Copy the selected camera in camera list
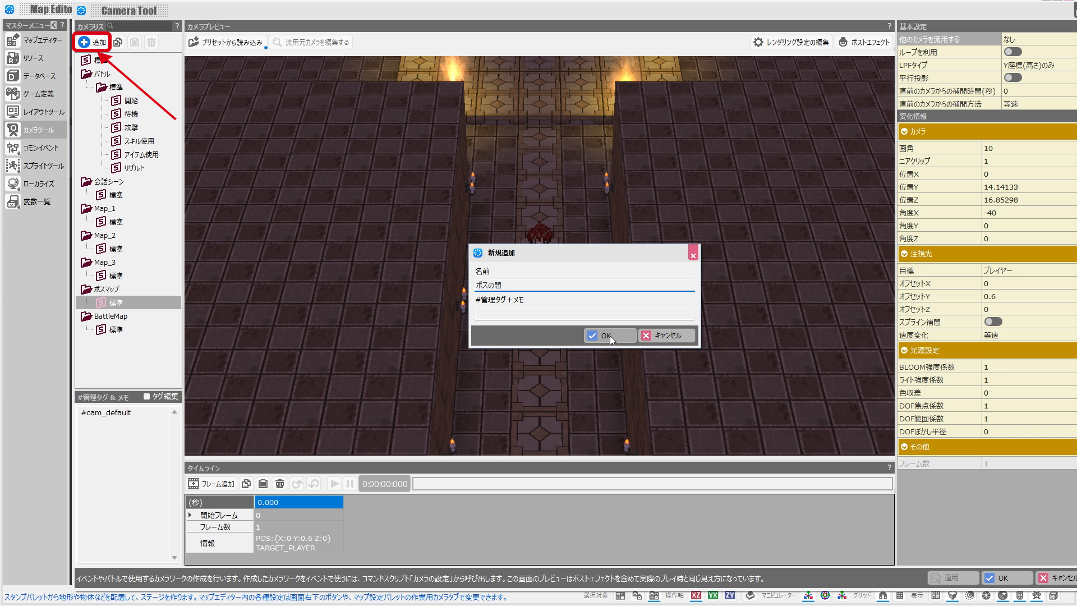 pos(118,42)
